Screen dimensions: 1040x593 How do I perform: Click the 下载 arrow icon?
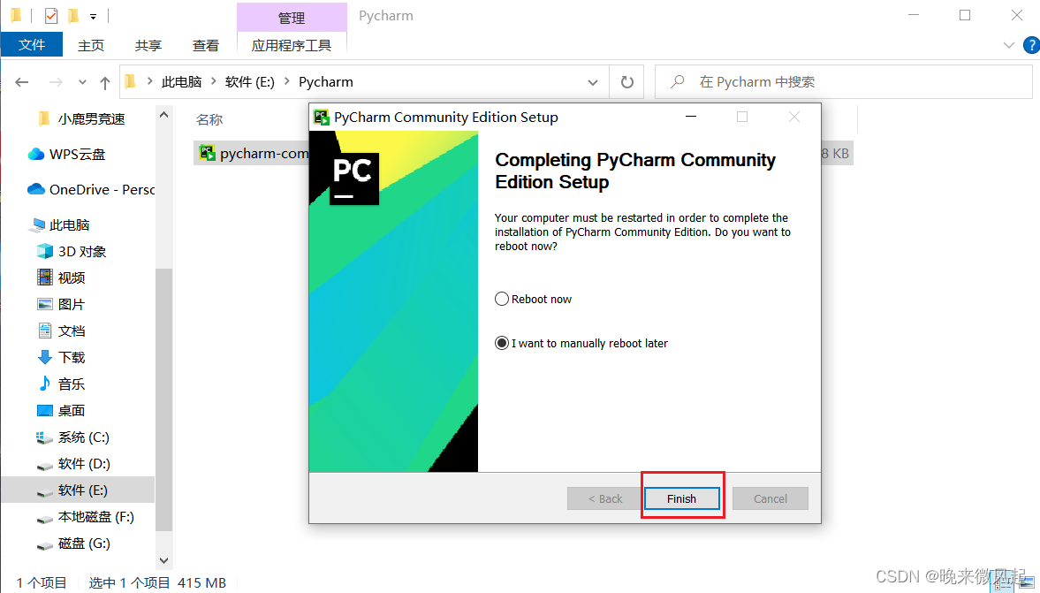[44, 358]
